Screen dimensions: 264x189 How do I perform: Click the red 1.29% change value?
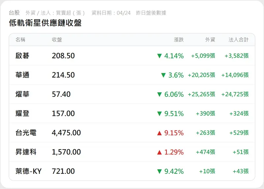click(x=174, y=152)
